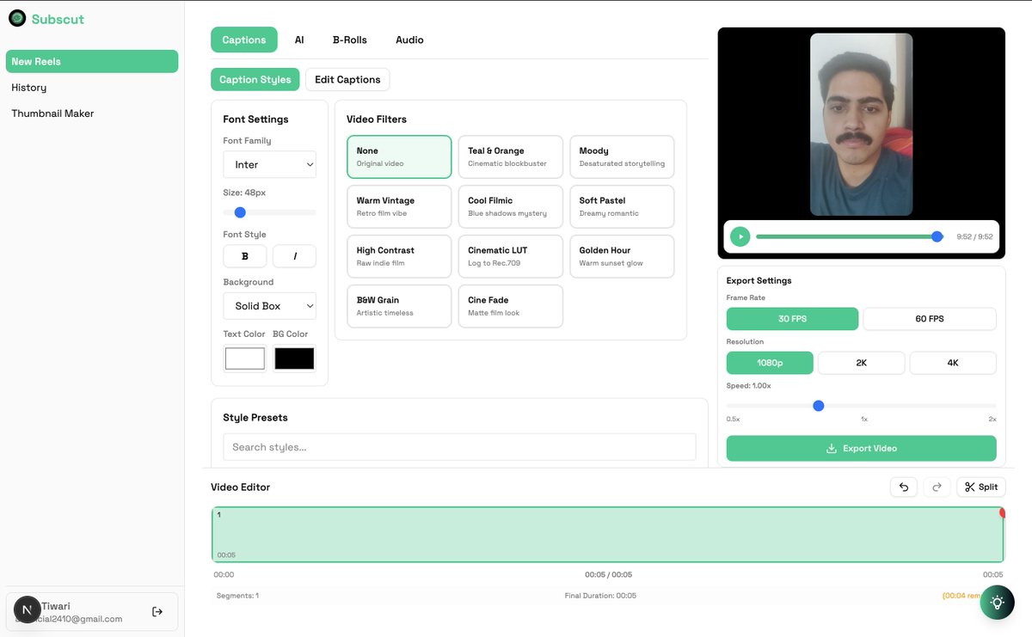The image size is (1032, 637).
Task: Select timeline segment 1
Action: tap(607, 535)
